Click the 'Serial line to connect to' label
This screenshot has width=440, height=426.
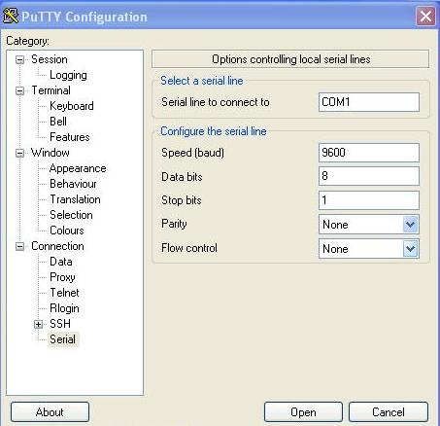(x=216, y=102)
